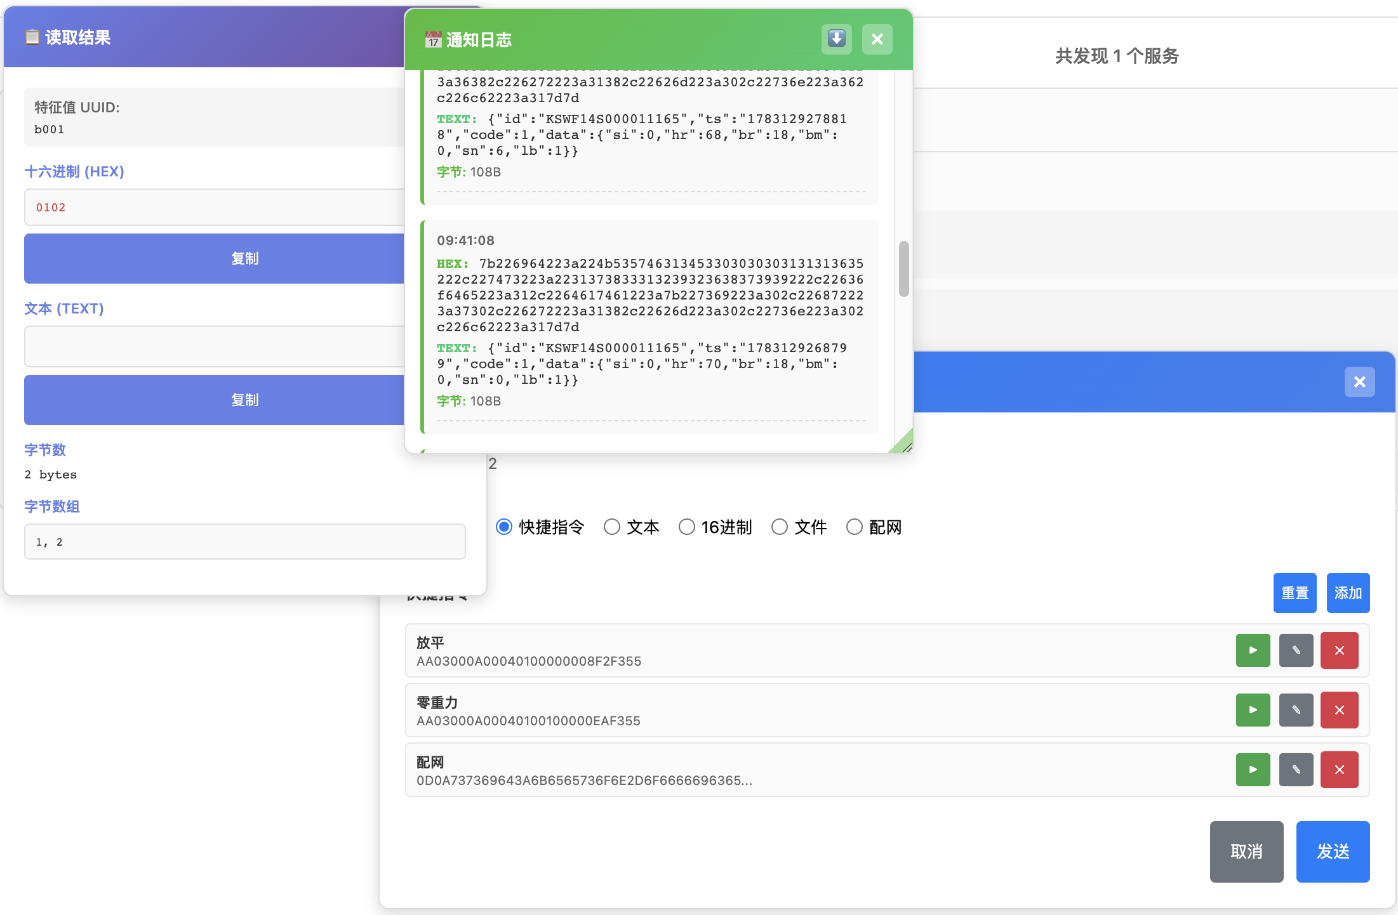Click the 读取结果 panel title
The width and height of the screenshot is (1398, 915).
click(67, 37)
